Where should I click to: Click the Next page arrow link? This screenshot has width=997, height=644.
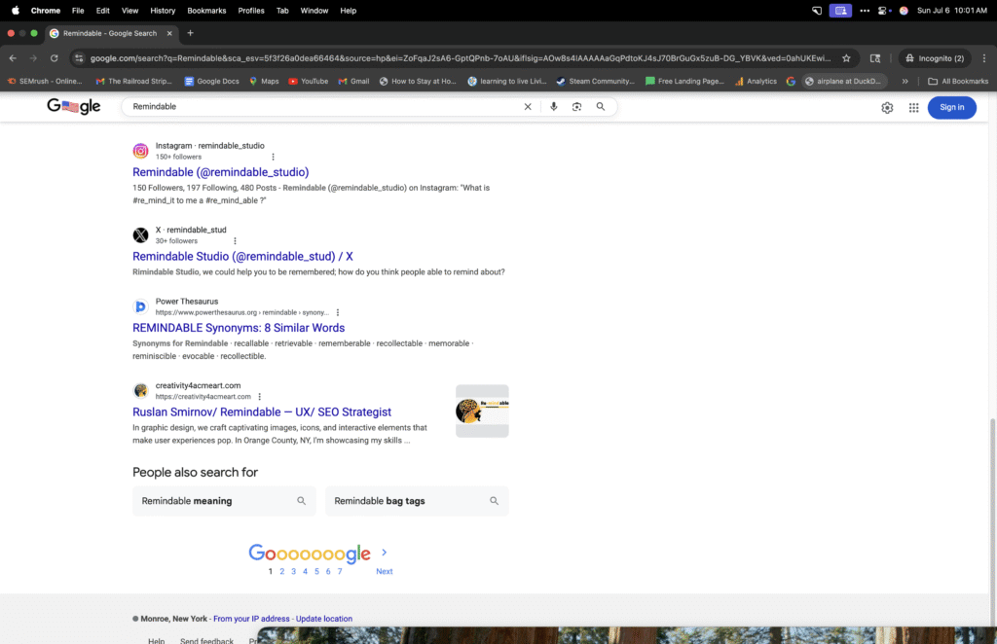pyautogui.click(x=384, y=571)
